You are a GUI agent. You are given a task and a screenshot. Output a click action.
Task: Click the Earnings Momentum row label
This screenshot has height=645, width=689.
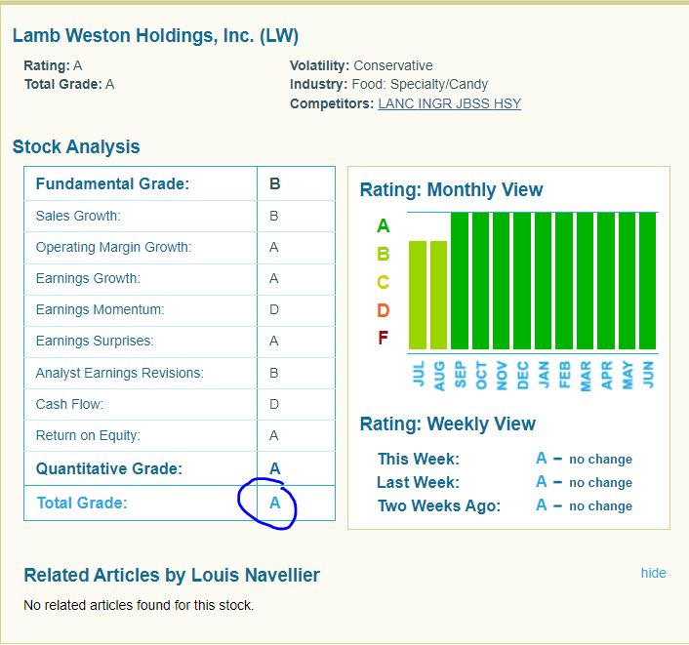pos(100,309)
